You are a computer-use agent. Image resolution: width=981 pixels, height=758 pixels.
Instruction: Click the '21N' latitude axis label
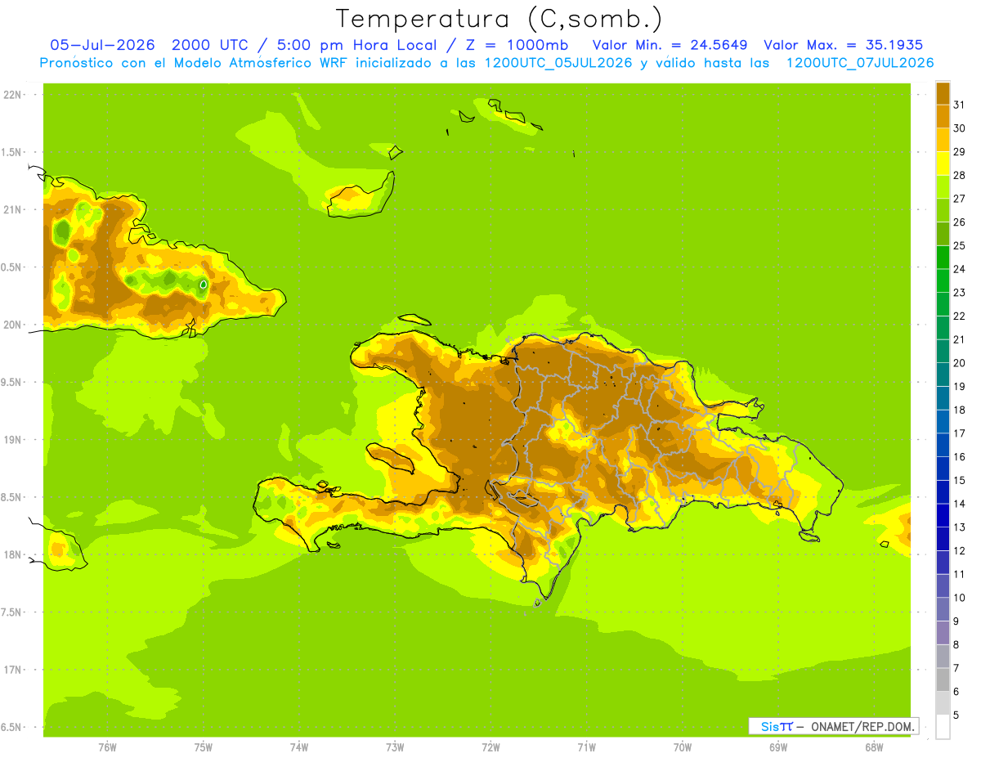click(11, 209)
